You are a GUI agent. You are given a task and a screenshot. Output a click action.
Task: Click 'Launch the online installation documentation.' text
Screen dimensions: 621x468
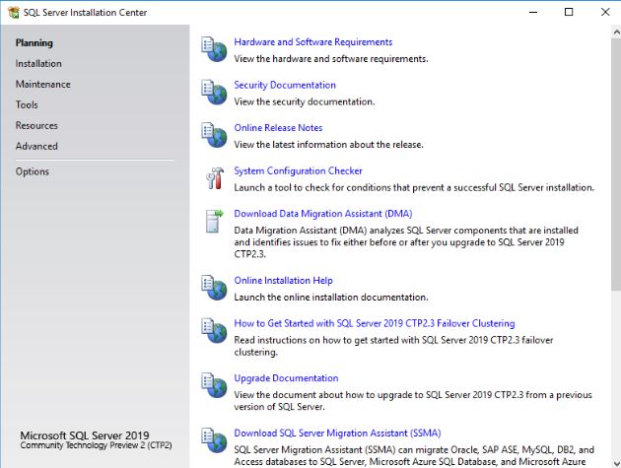[x=330, y=297]
